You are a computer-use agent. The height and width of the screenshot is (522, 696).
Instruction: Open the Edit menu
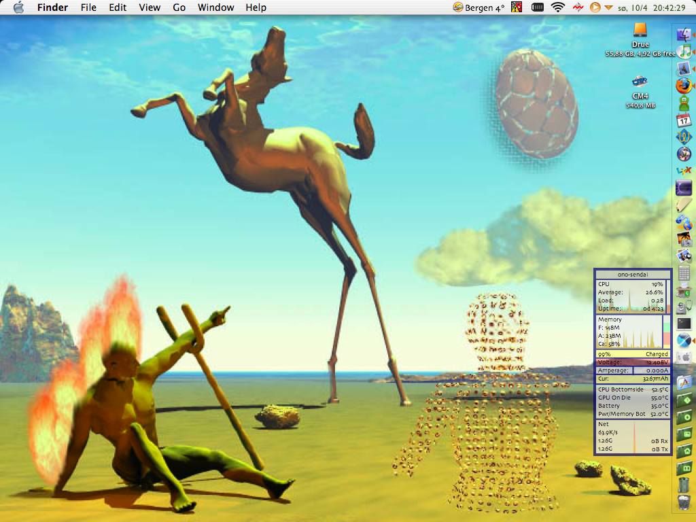[118, 7]
